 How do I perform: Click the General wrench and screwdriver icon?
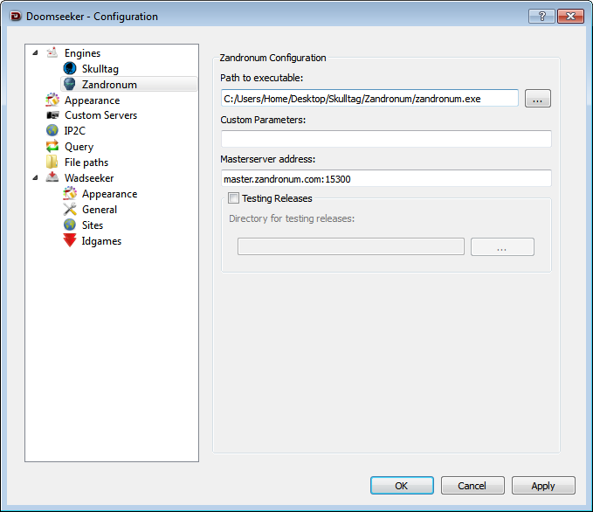(70, 210)
